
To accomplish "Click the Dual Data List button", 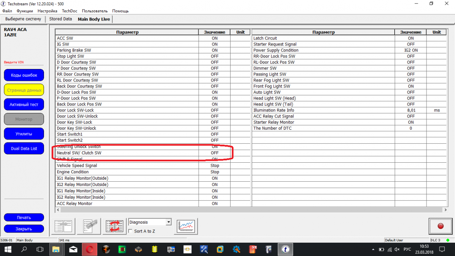I will [24, 149].
